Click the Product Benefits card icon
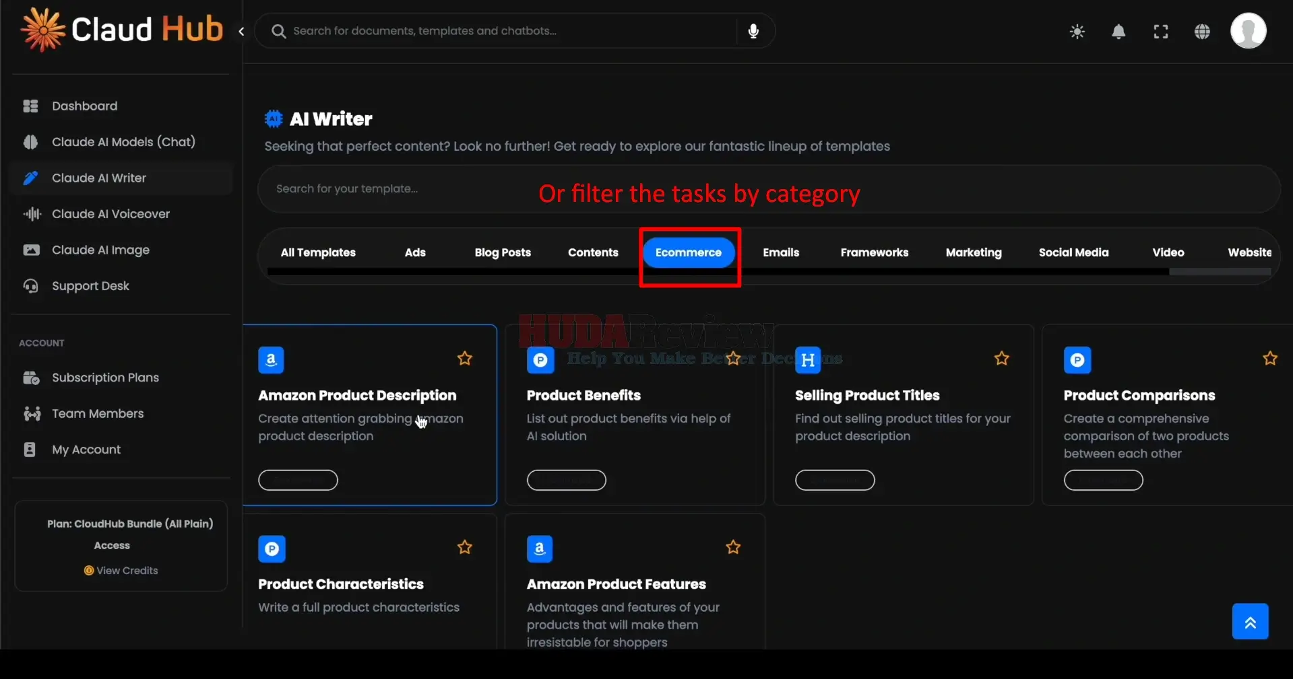The image size is (1293, 679). (540, 360)
